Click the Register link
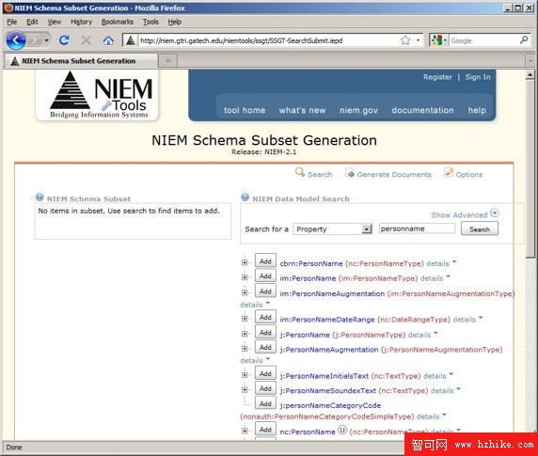Viewport: 538px width, 456px height. [437, 77]
